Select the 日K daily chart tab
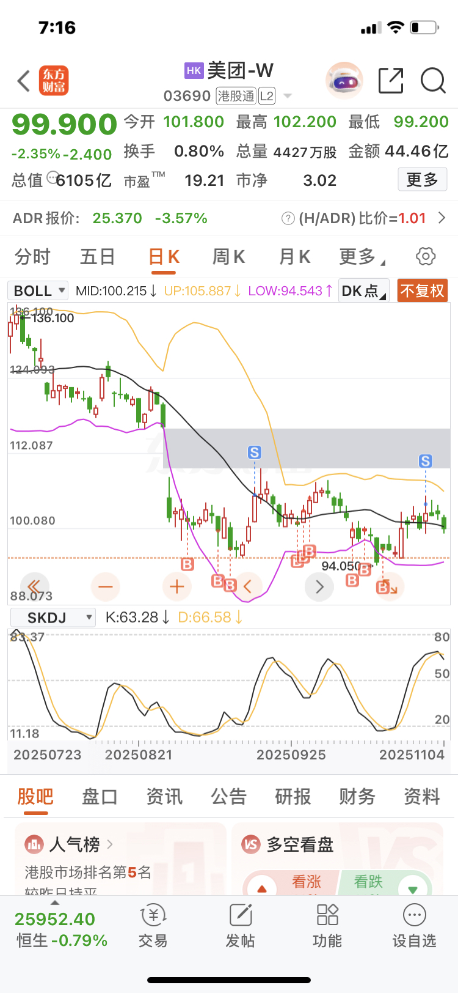Screen dimensions: 458x993 click(x=164, y=257)
